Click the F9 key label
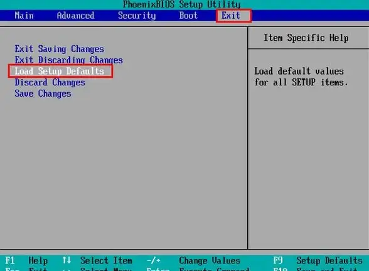This screenshot has width=369, height=271. 277,260
